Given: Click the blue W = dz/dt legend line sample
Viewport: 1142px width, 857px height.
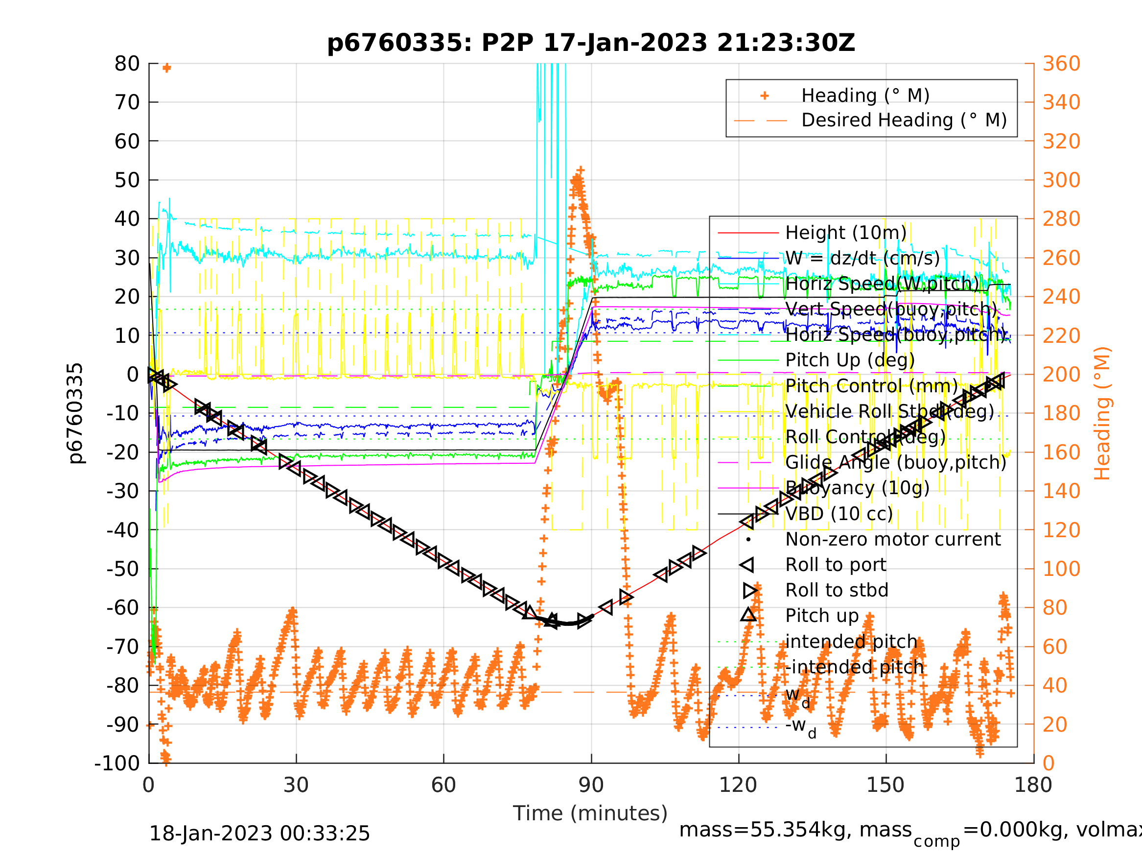Looking at the screenshot, I should tap(748, 258).
